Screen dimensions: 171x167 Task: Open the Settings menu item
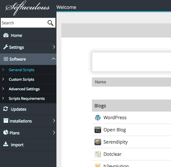[x=28, y=47]
